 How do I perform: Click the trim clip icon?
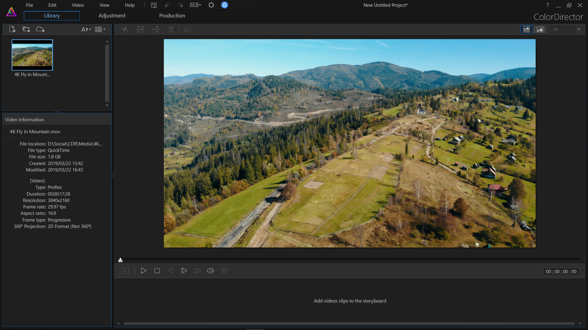click(156, 29)
